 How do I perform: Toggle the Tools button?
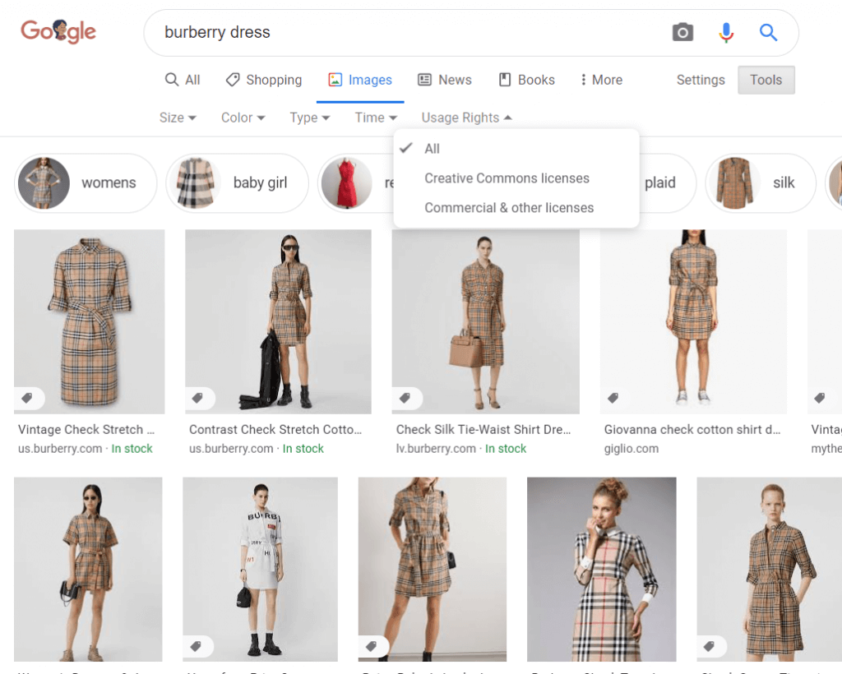[x=766, y=80]
